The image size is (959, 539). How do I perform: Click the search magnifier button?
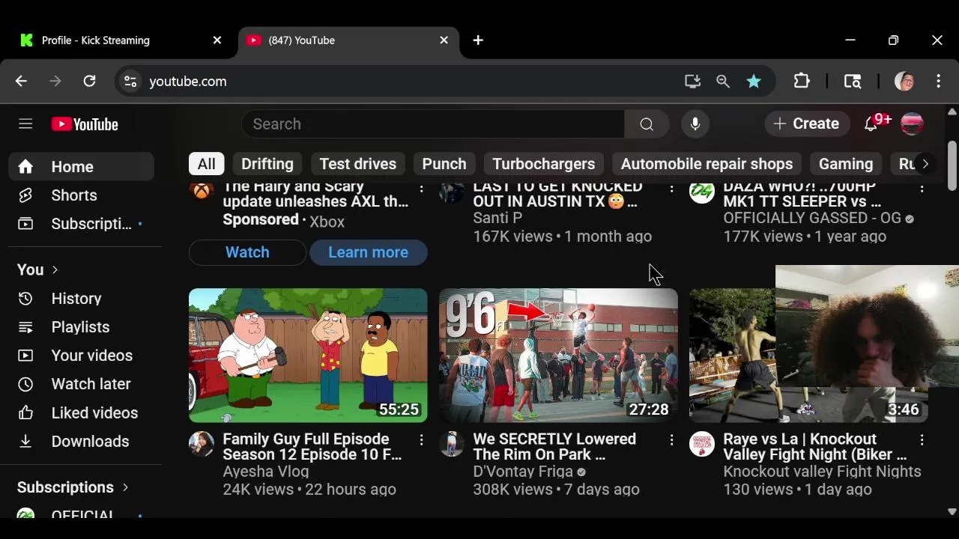(647, 124)
